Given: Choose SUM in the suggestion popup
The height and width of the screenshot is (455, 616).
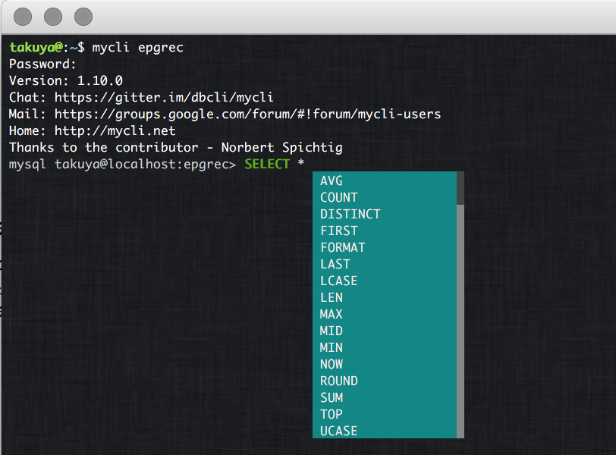Looking at the screenshot, I should pos(385,397).
